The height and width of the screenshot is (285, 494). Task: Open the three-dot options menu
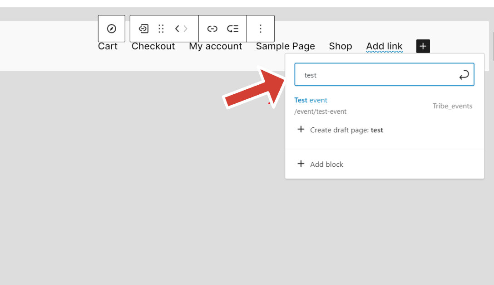click(x=261, y=29)
